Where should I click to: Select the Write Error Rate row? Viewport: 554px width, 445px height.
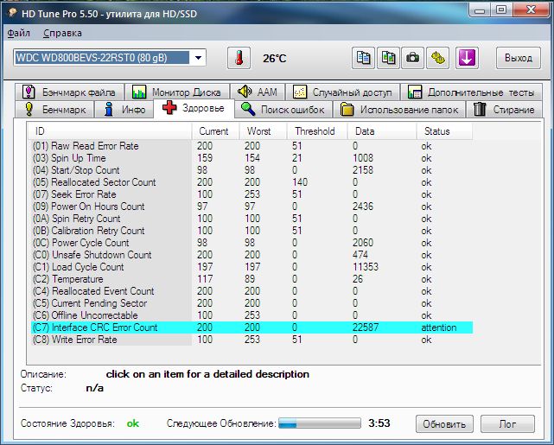point(252,340)
